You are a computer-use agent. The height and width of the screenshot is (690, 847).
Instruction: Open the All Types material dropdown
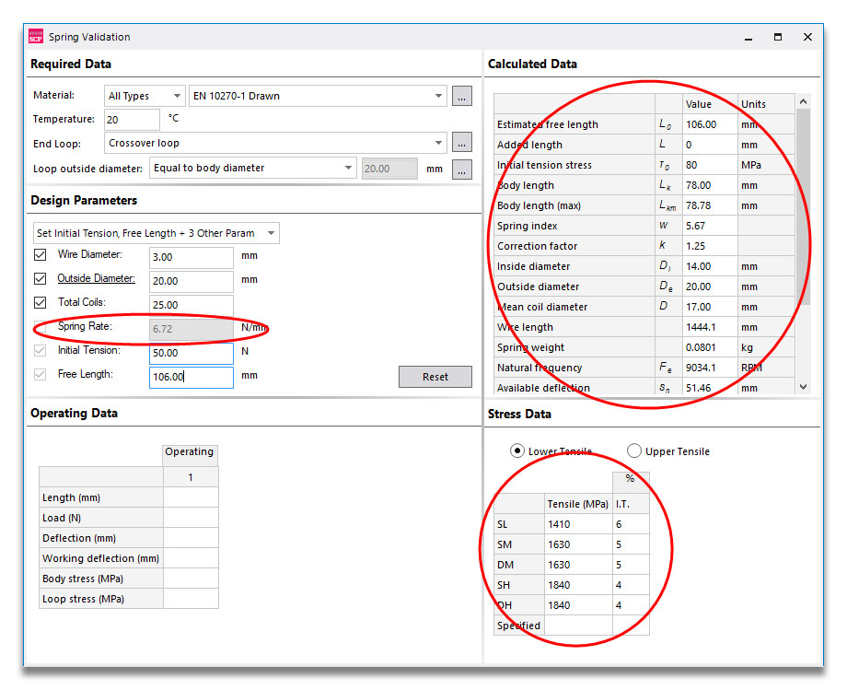point(145,96)
